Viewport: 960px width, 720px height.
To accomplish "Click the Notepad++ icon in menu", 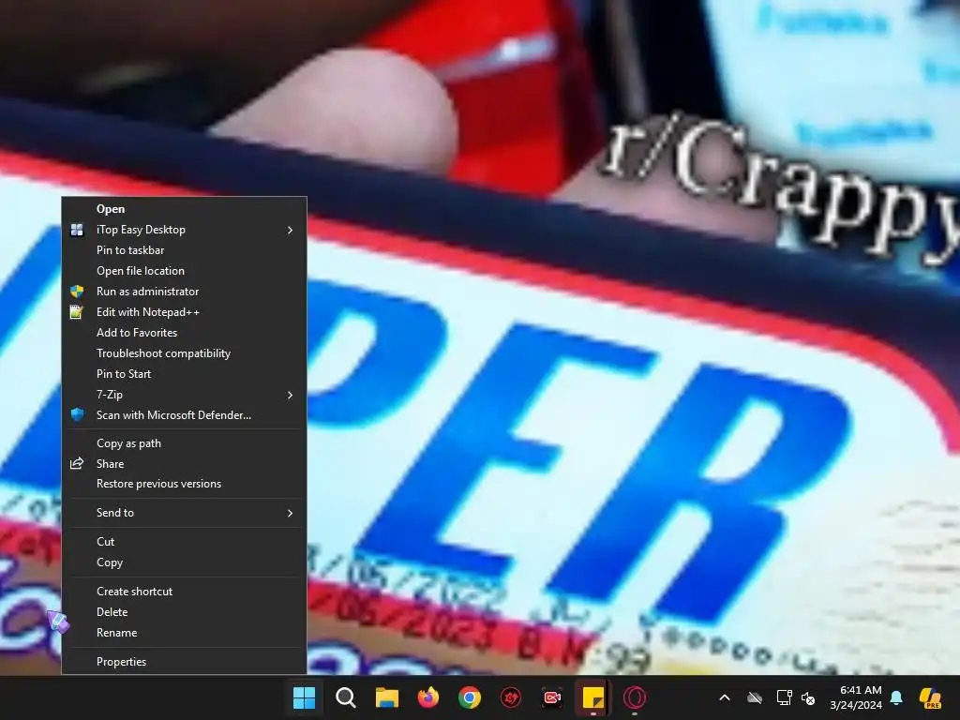I will click(77, 312).
